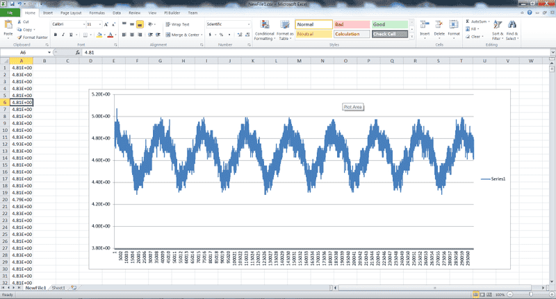Viewport: 556px width, 299px height.
Task: Toggle Italic formatting
Action: coord(63,34)
